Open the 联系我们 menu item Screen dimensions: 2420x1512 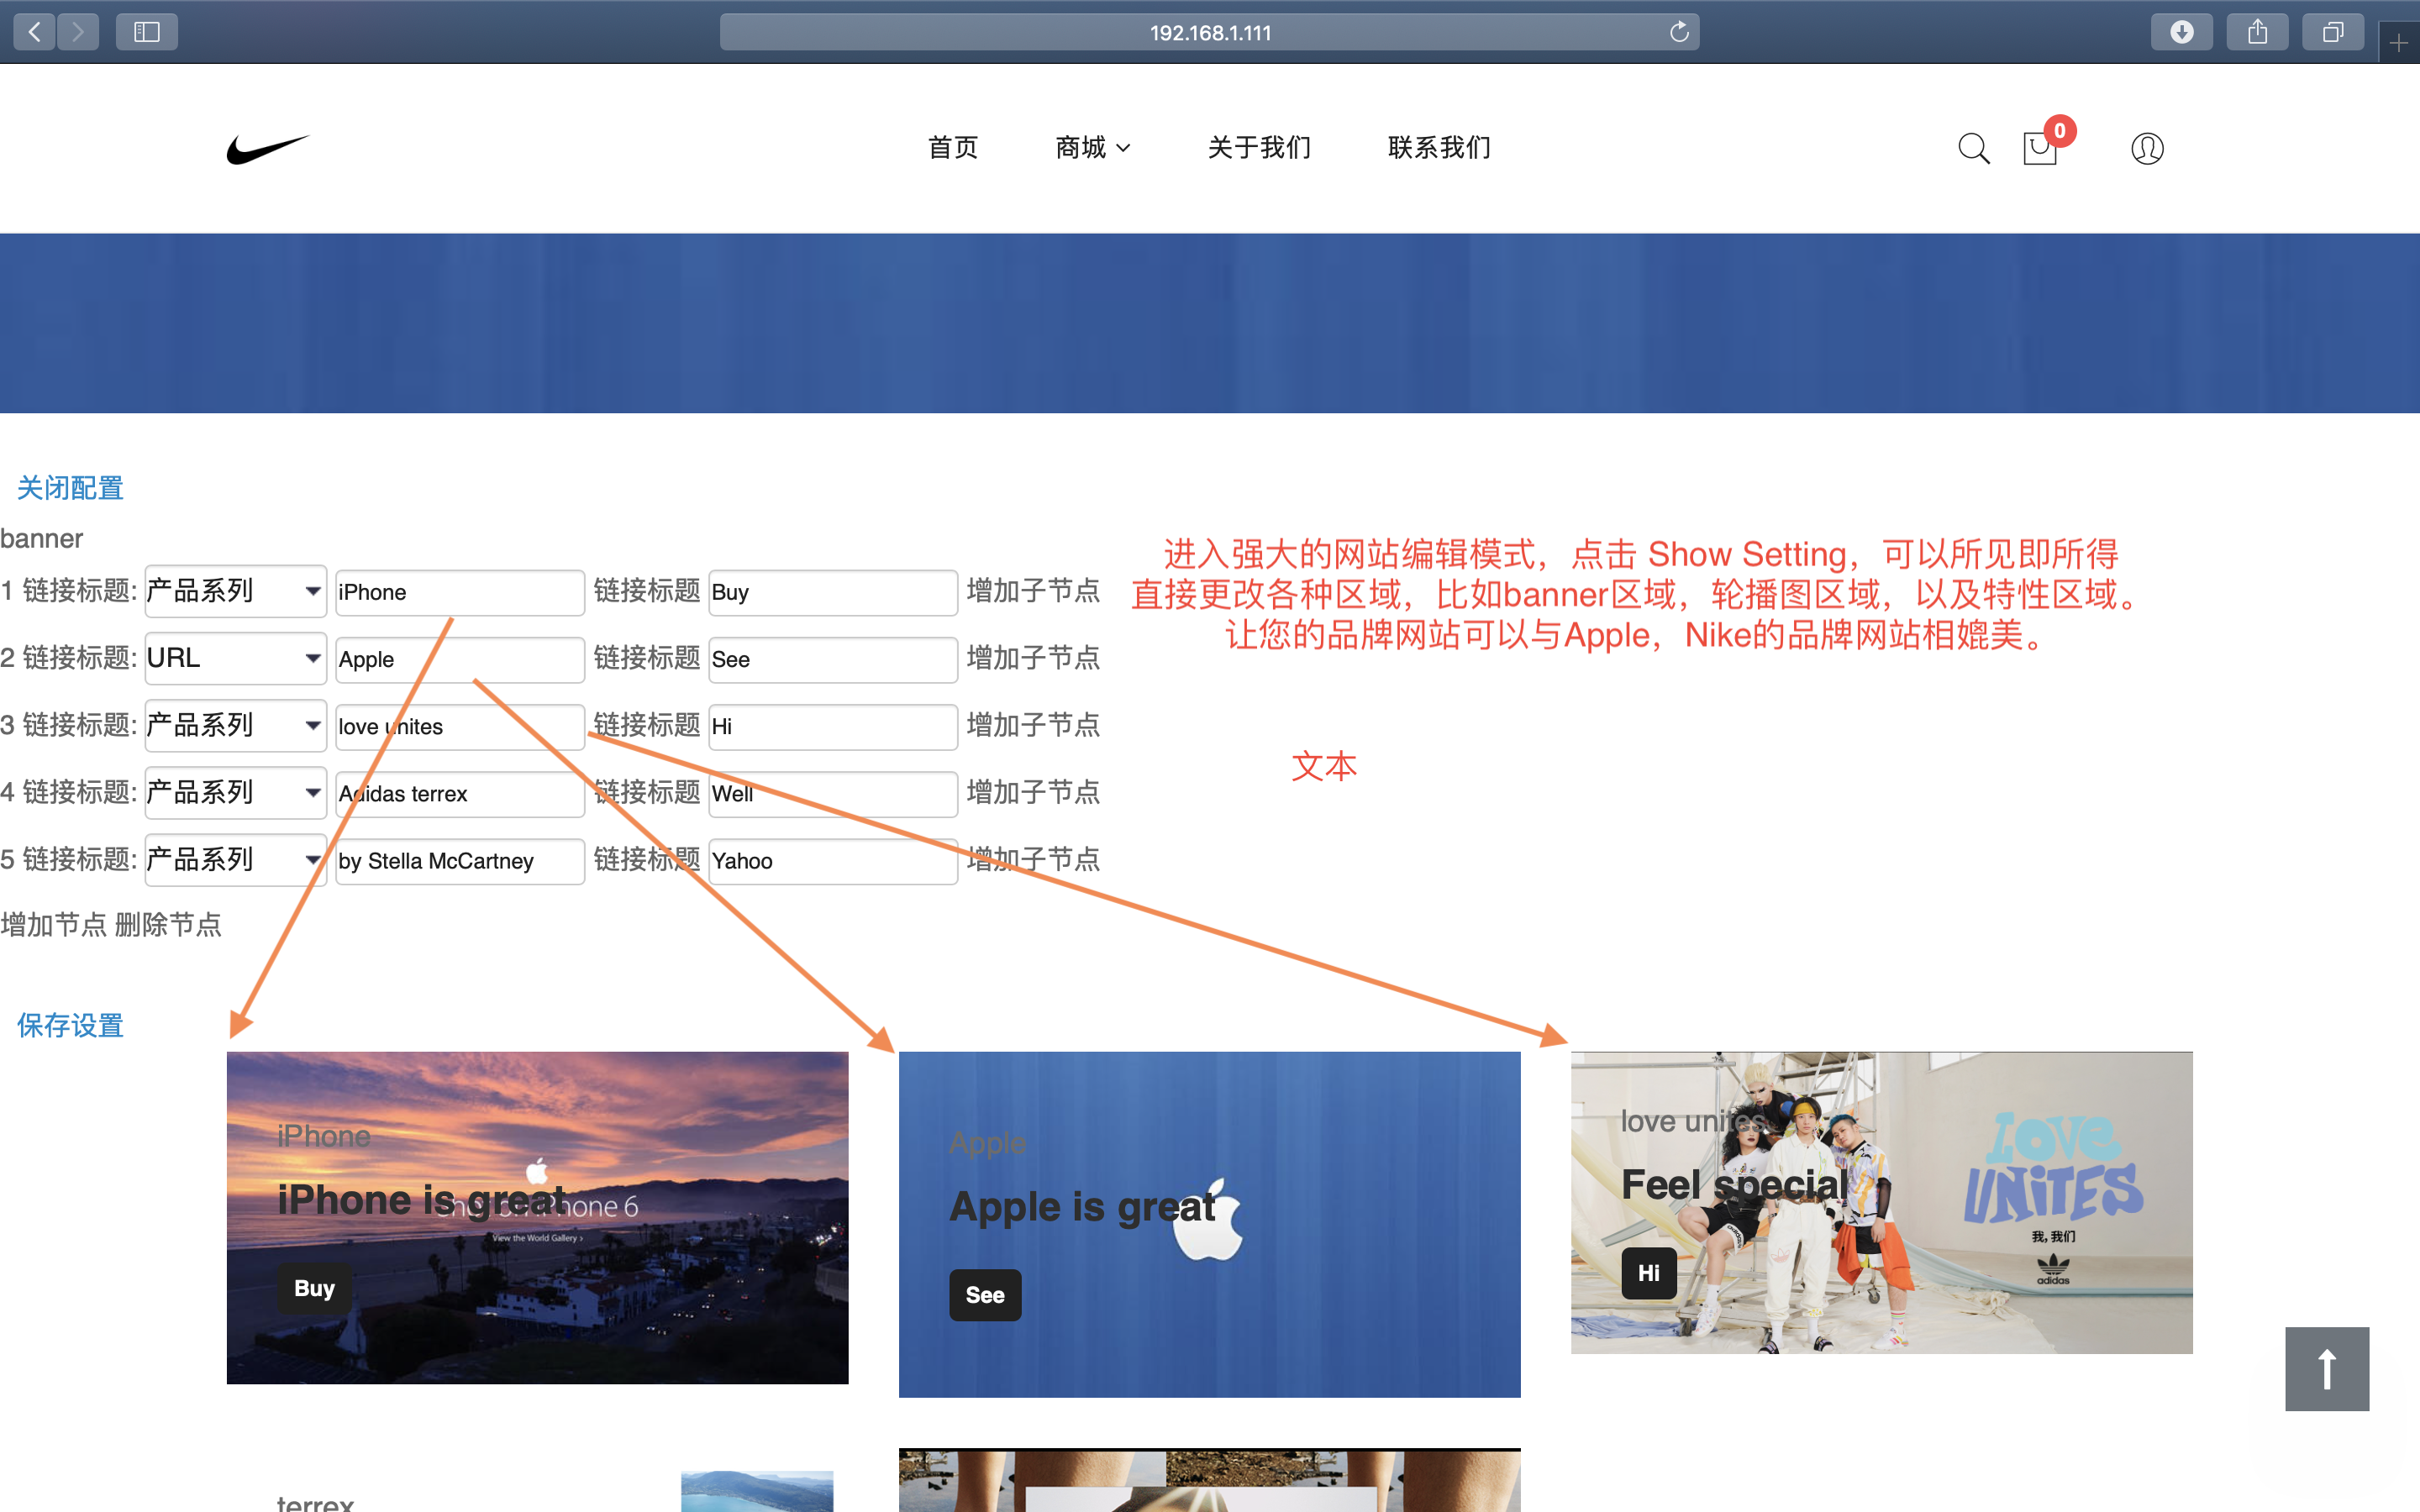coord(1439,148)
